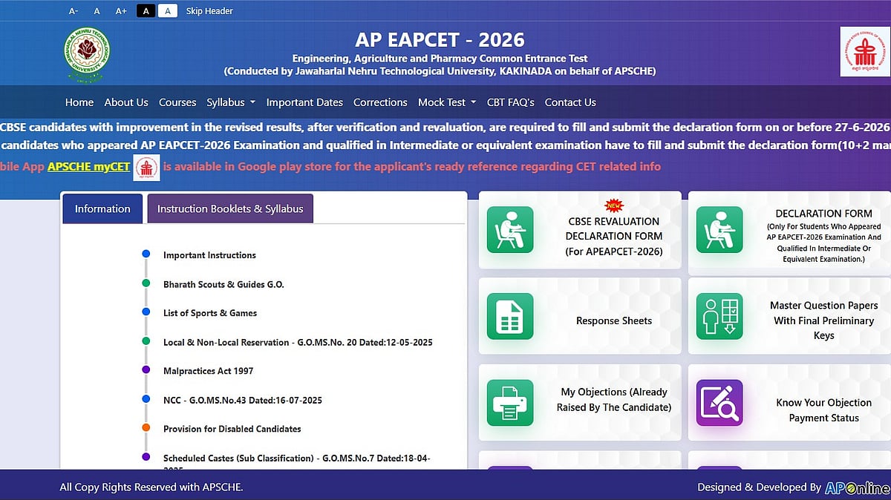Image resolution: width=891 pixels, height=500 pixels.
Task: Open the About Us menu item
Action: coord(126,102)
